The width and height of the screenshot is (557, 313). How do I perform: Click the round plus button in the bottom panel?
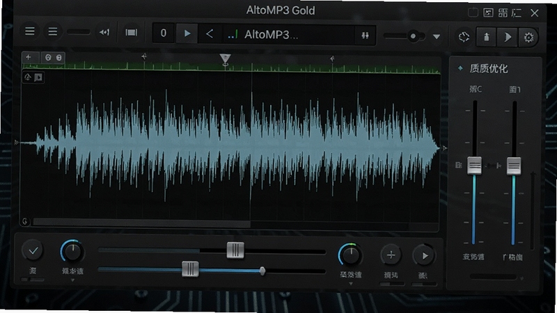pos(391,255)
